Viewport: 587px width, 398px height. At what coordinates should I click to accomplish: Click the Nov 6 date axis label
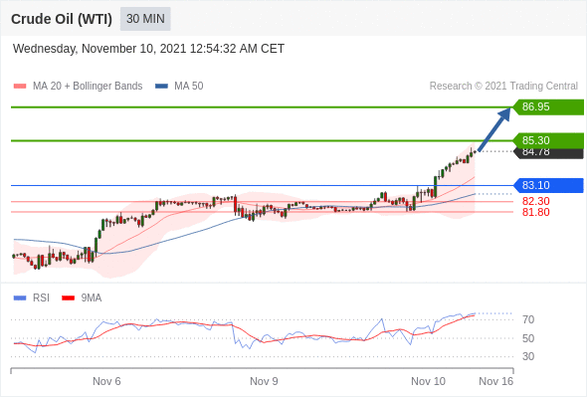[x=106, y=381]
